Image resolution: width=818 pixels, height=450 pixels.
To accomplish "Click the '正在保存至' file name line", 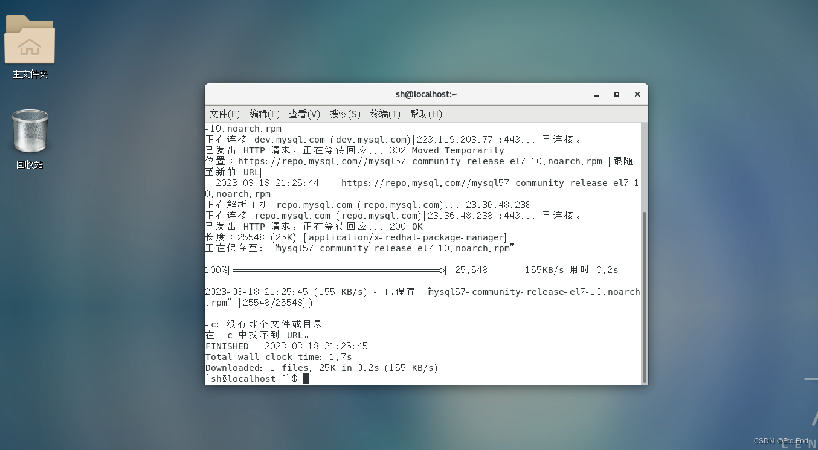I will pyautogui.click(x=360, y=248).
